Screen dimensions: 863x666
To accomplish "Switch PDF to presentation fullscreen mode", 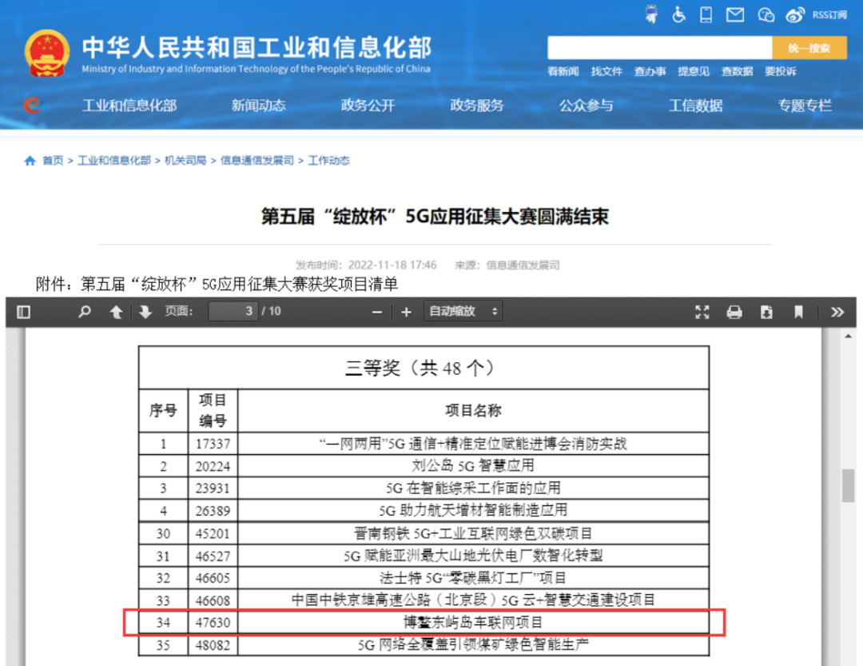I will coord(702,312).
